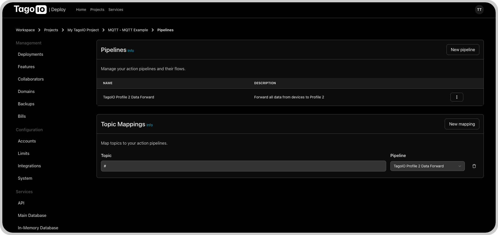Open Main Database in the sidebar
This screenshot has height=235, width=498.
coord(32,215)
